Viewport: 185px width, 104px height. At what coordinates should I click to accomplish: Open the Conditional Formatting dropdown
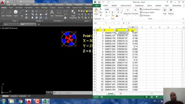(150, 9)
